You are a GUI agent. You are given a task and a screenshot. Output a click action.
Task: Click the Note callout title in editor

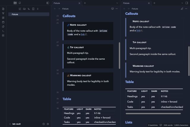pos(78,25)
